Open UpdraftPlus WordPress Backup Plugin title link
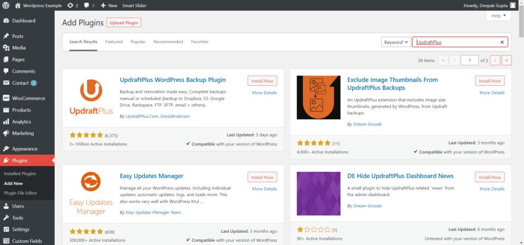This screenshot has height=245, width=524. pos(173,80)
